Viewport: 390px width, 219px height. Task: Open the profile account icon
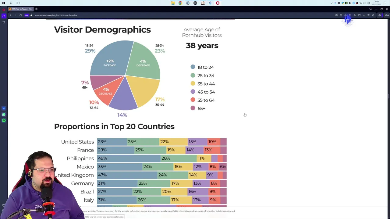[373, 15]
